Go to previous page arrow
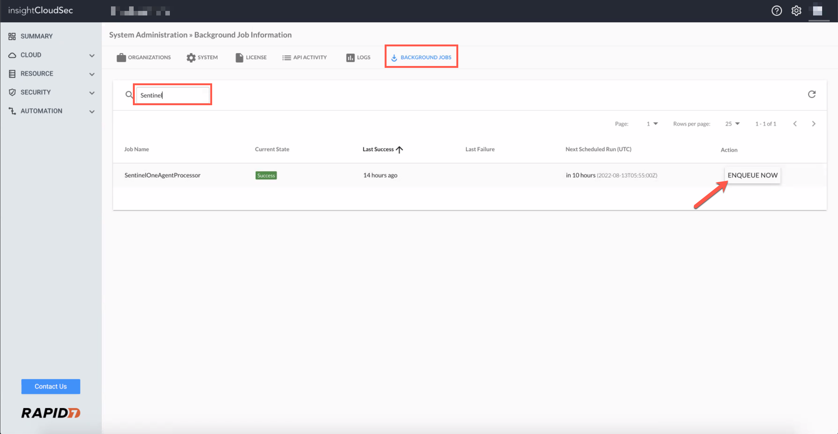838x434 pixels. 795,124
